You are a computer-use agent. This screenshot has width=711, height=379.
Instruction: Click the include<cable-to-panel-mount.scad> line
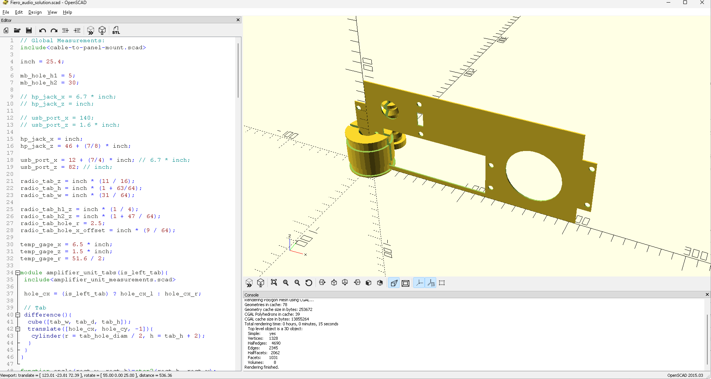[x=83, y=48]
